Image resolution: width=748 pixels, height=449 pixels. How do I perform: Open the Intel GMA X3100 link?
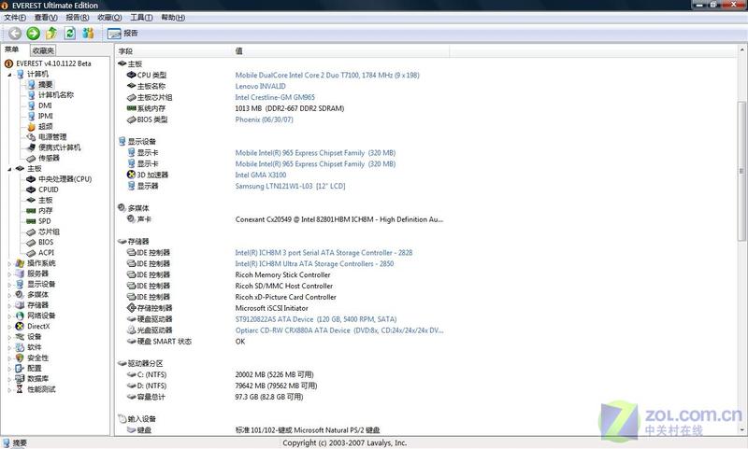coord(261,175)
